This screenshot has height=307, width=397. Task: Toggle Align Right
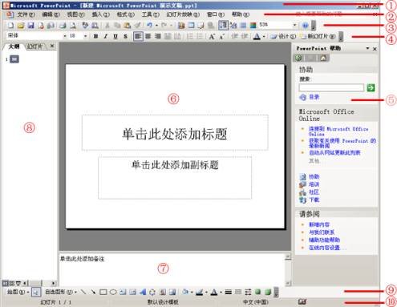tap(158, 36)
